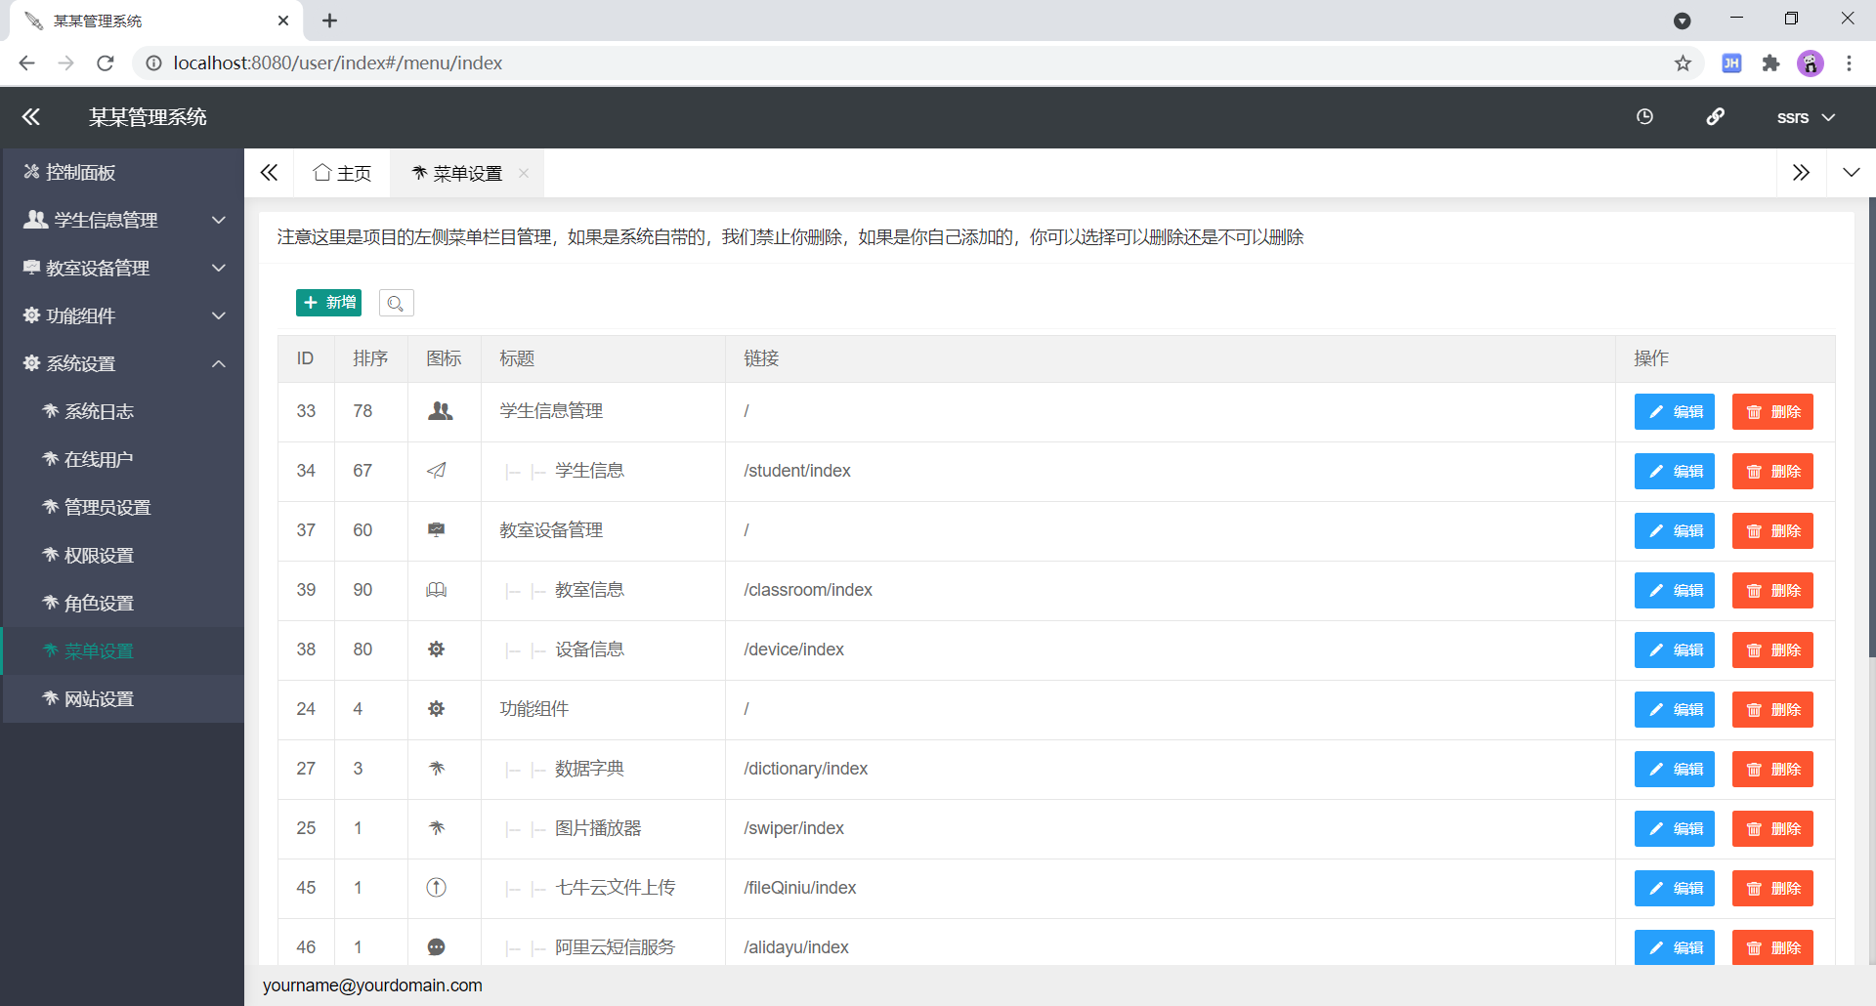The image size is (1876, 1006).
Task: Click the 新增 button
Action: 328,303
